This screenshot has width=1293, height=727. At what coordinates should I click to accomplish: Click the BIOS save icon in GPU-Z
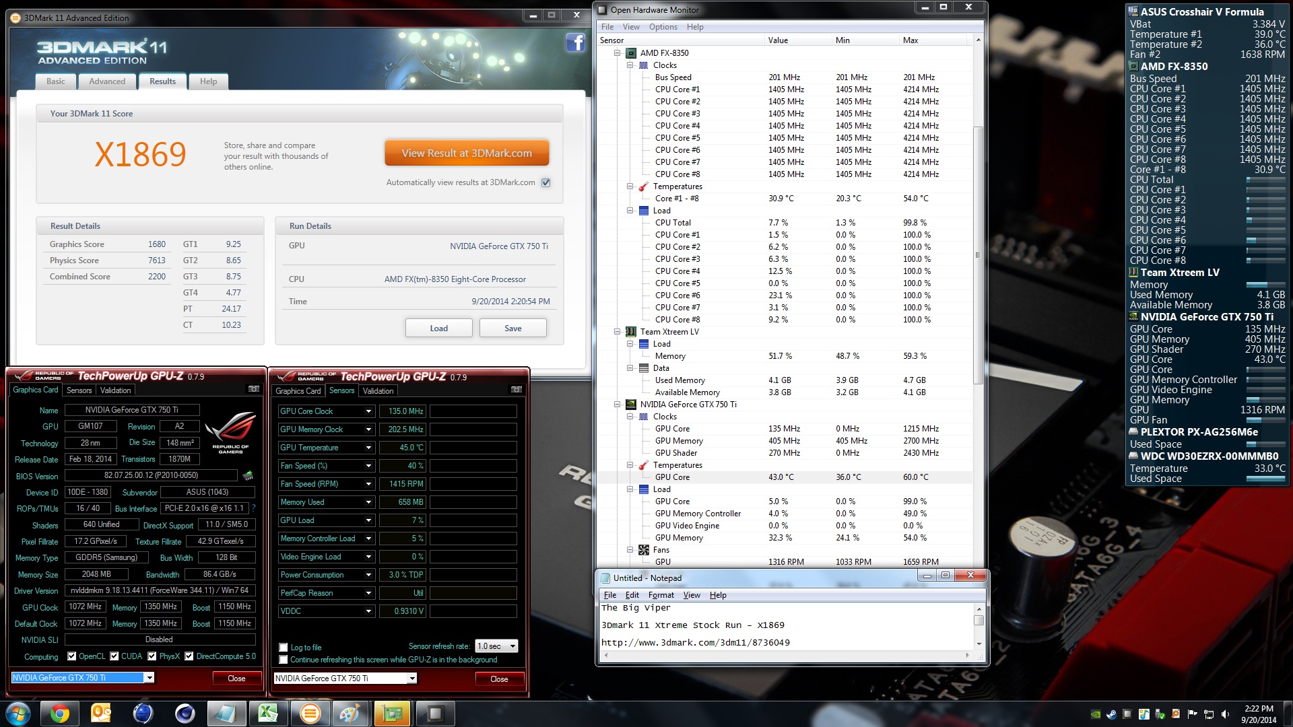tap(248, 476)
